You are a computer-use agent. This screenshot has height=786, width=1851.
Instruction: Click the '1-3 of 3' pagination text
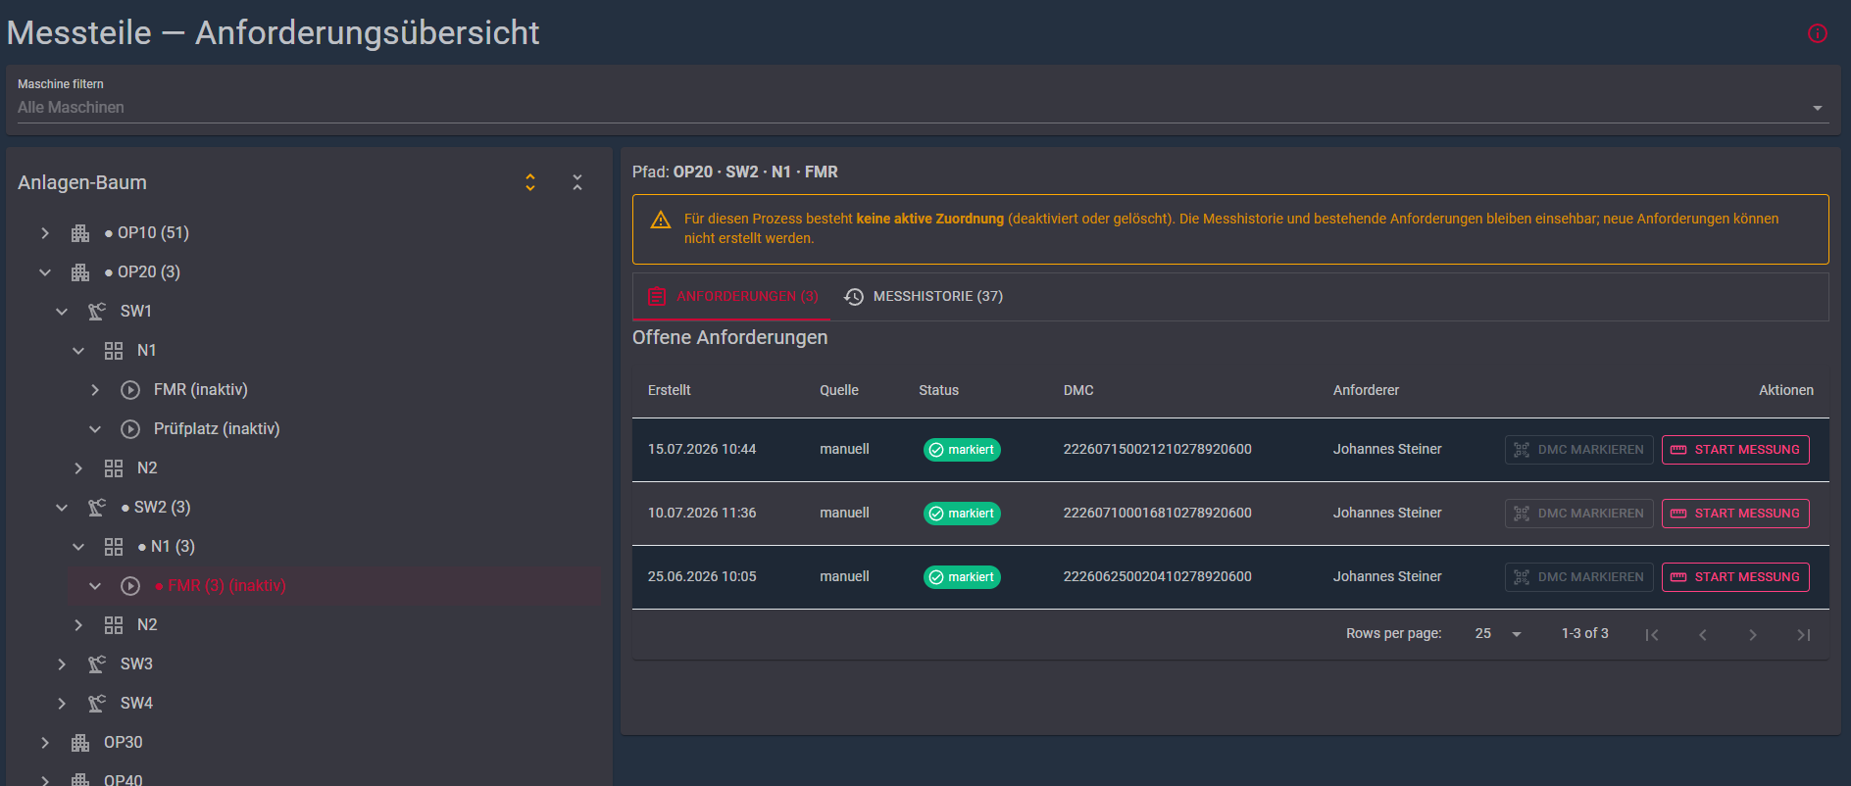coord(1584,633)
